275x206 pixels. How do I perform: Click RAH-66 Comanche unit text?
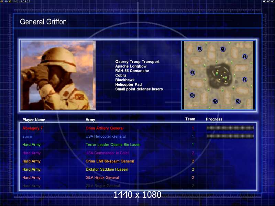click(x=132, y=71)
